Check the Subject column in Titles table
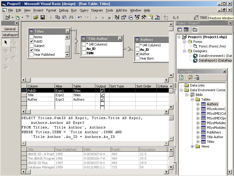The width and height of the screenshot is (234, 176). [32, 46]
